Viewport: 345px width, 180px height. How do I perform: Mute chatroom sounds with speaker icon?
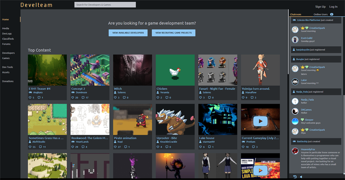(301, 177)
